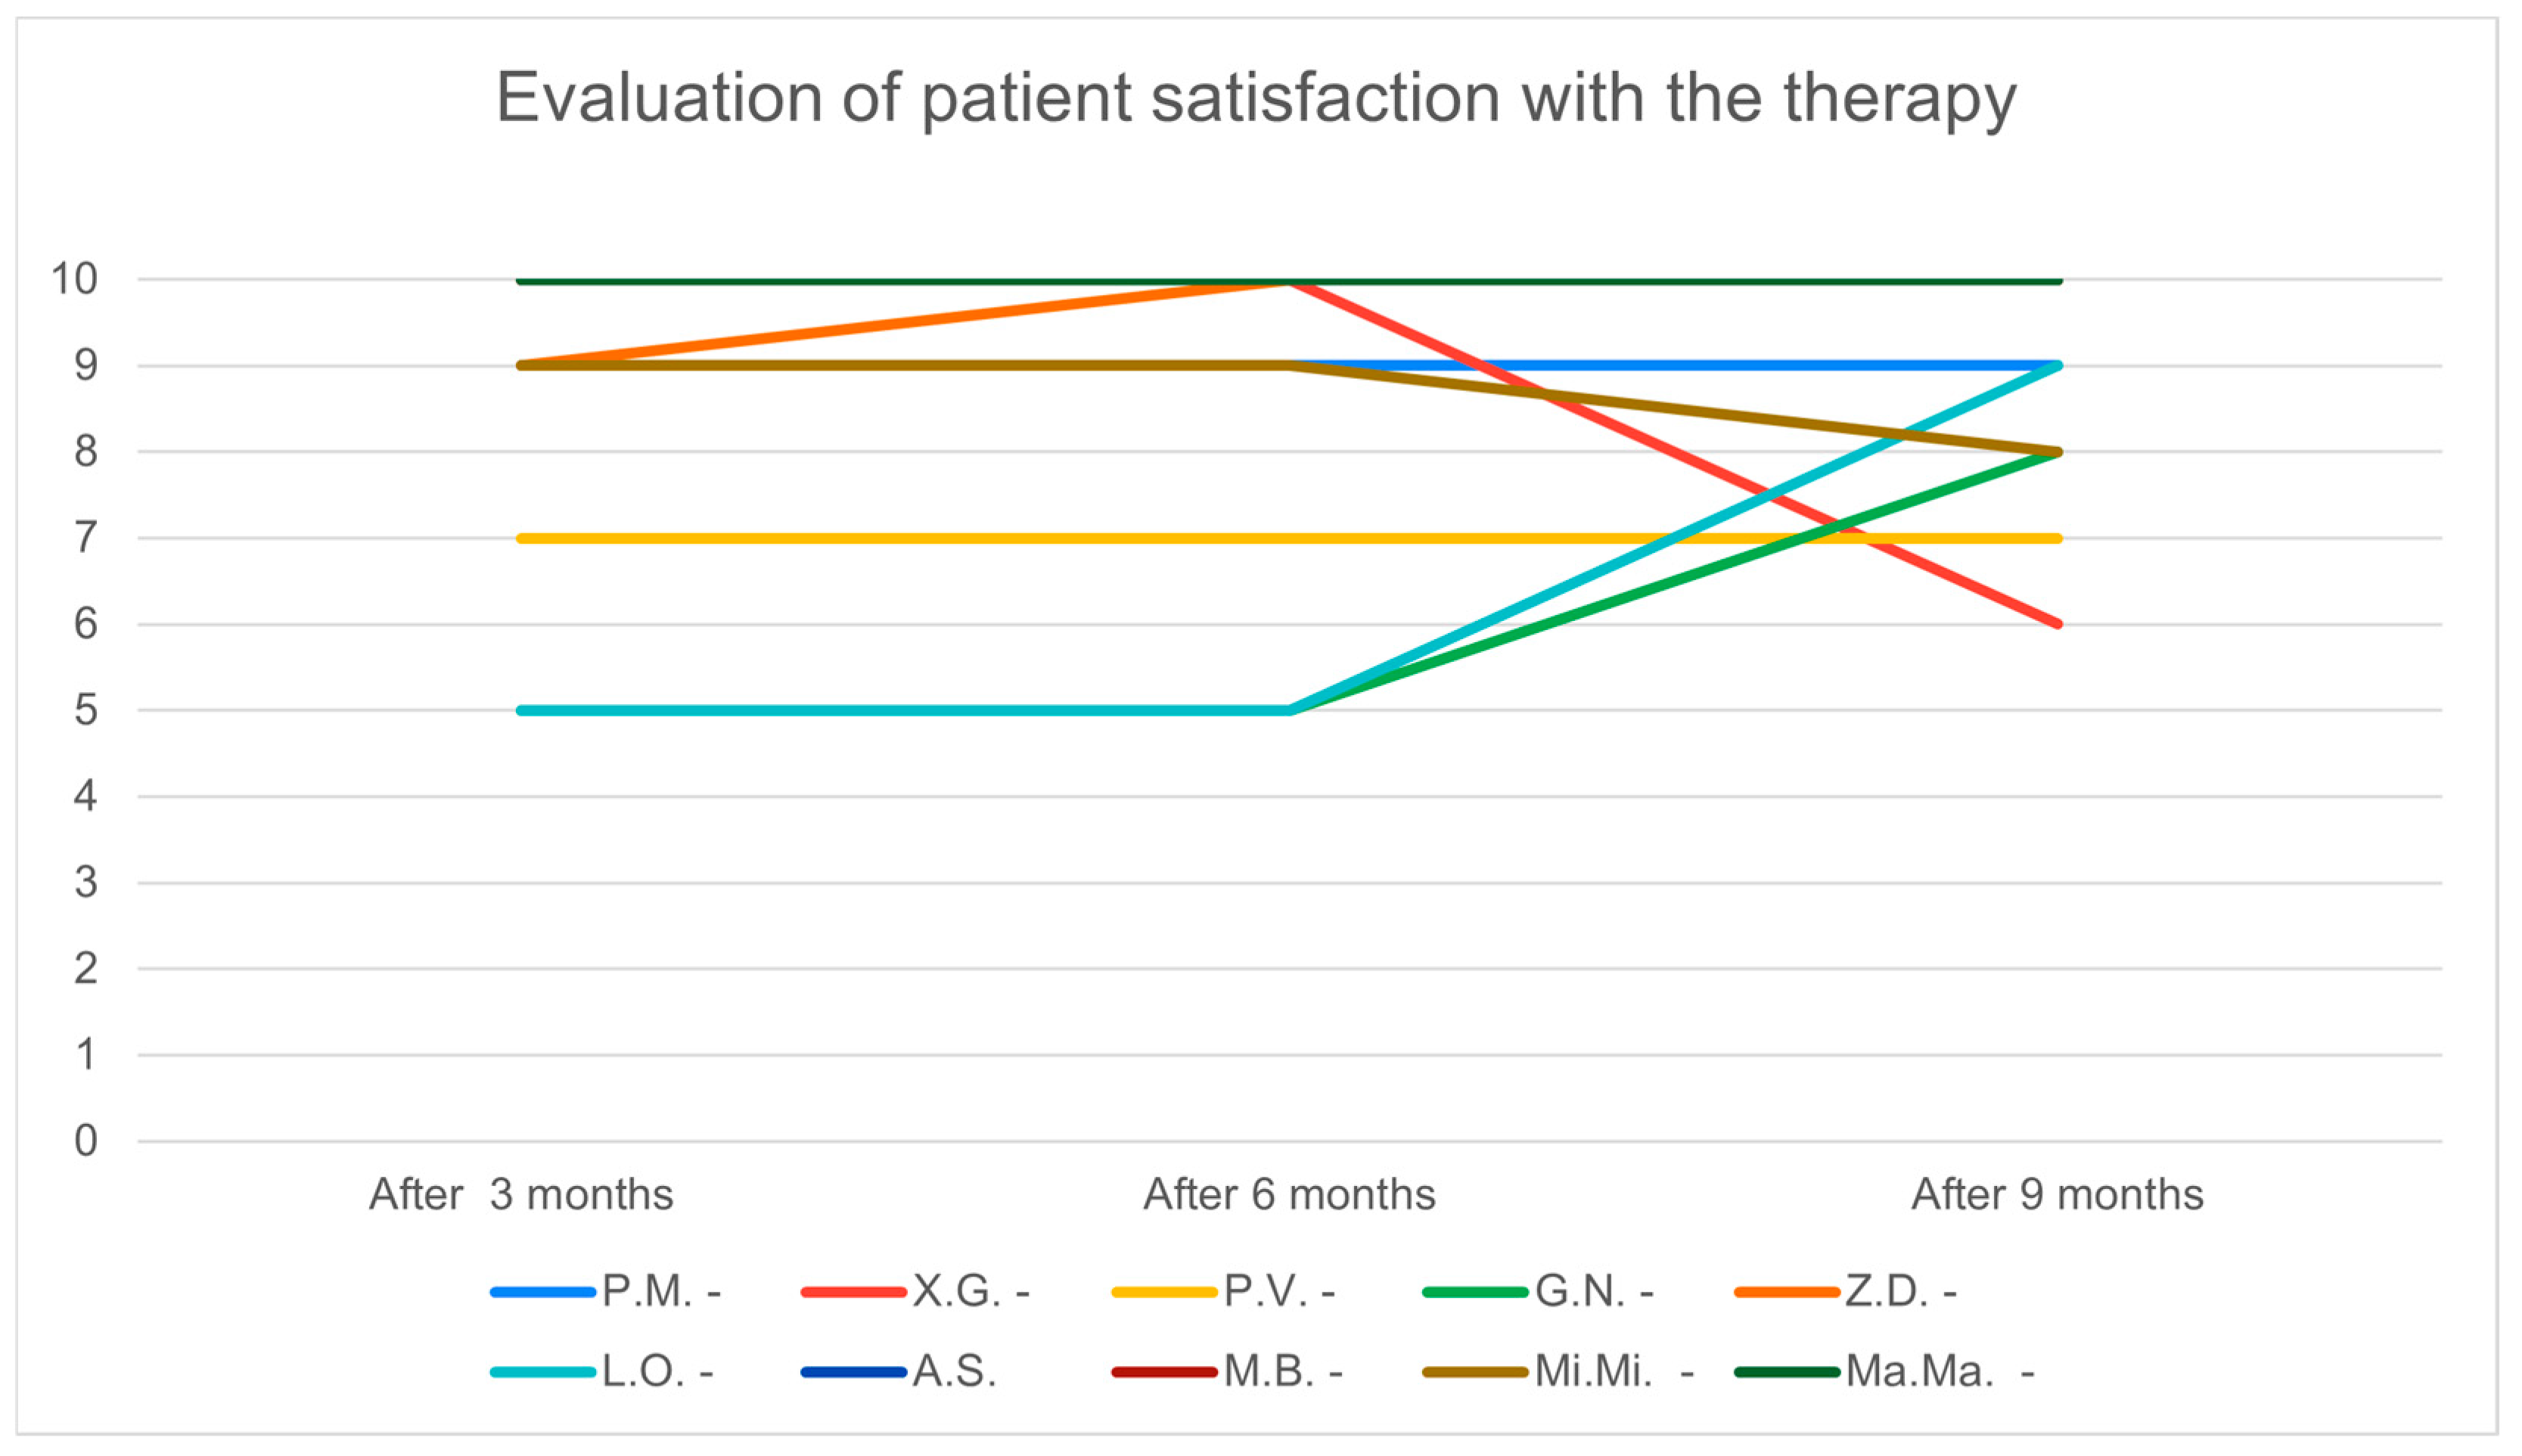2522x1456 pixels.
Task: Select the chart title text
Action: (x=1256, y=98)
